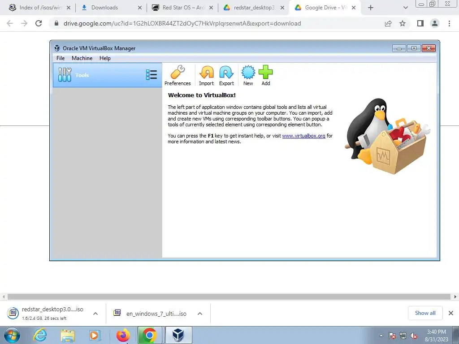Screen dimensions: 459x344
Task: Show hidden system tray icons
Action: tap(381, 335)
